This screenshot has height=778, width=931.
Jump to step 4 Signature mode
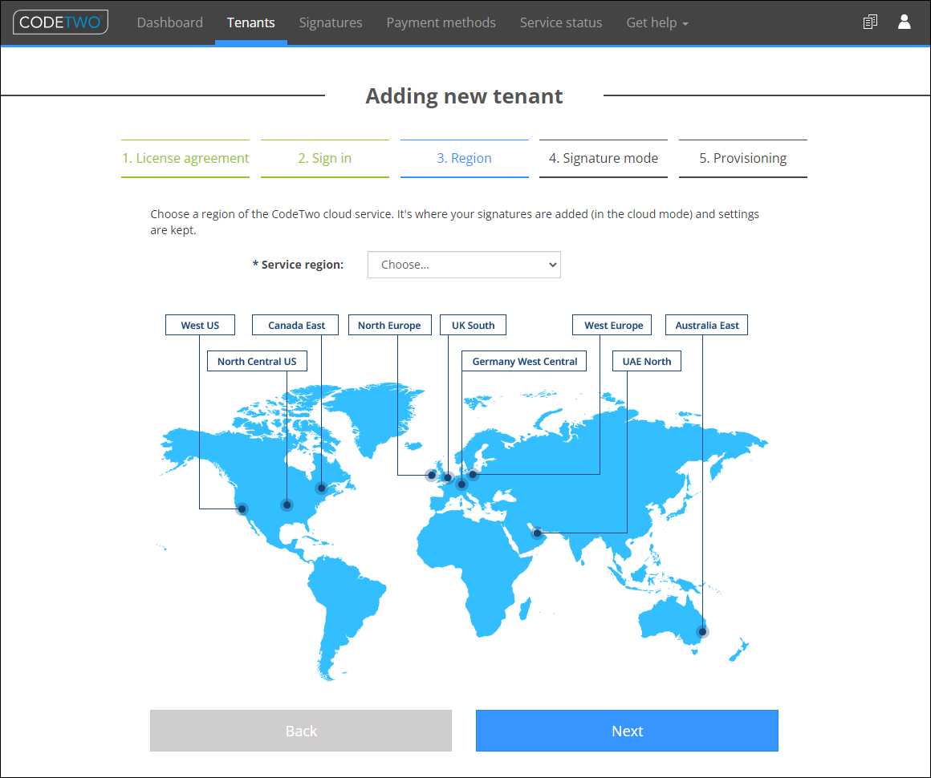point(604,159)
